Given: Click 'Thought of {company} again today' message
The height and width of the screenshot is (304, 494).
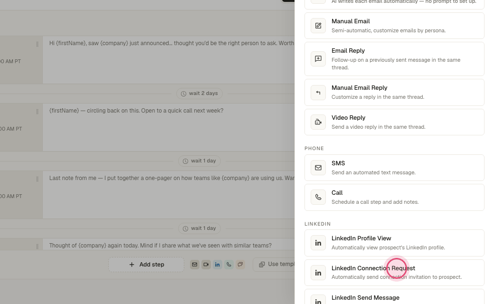Looking at the screenshot, I should pos(169,244).
